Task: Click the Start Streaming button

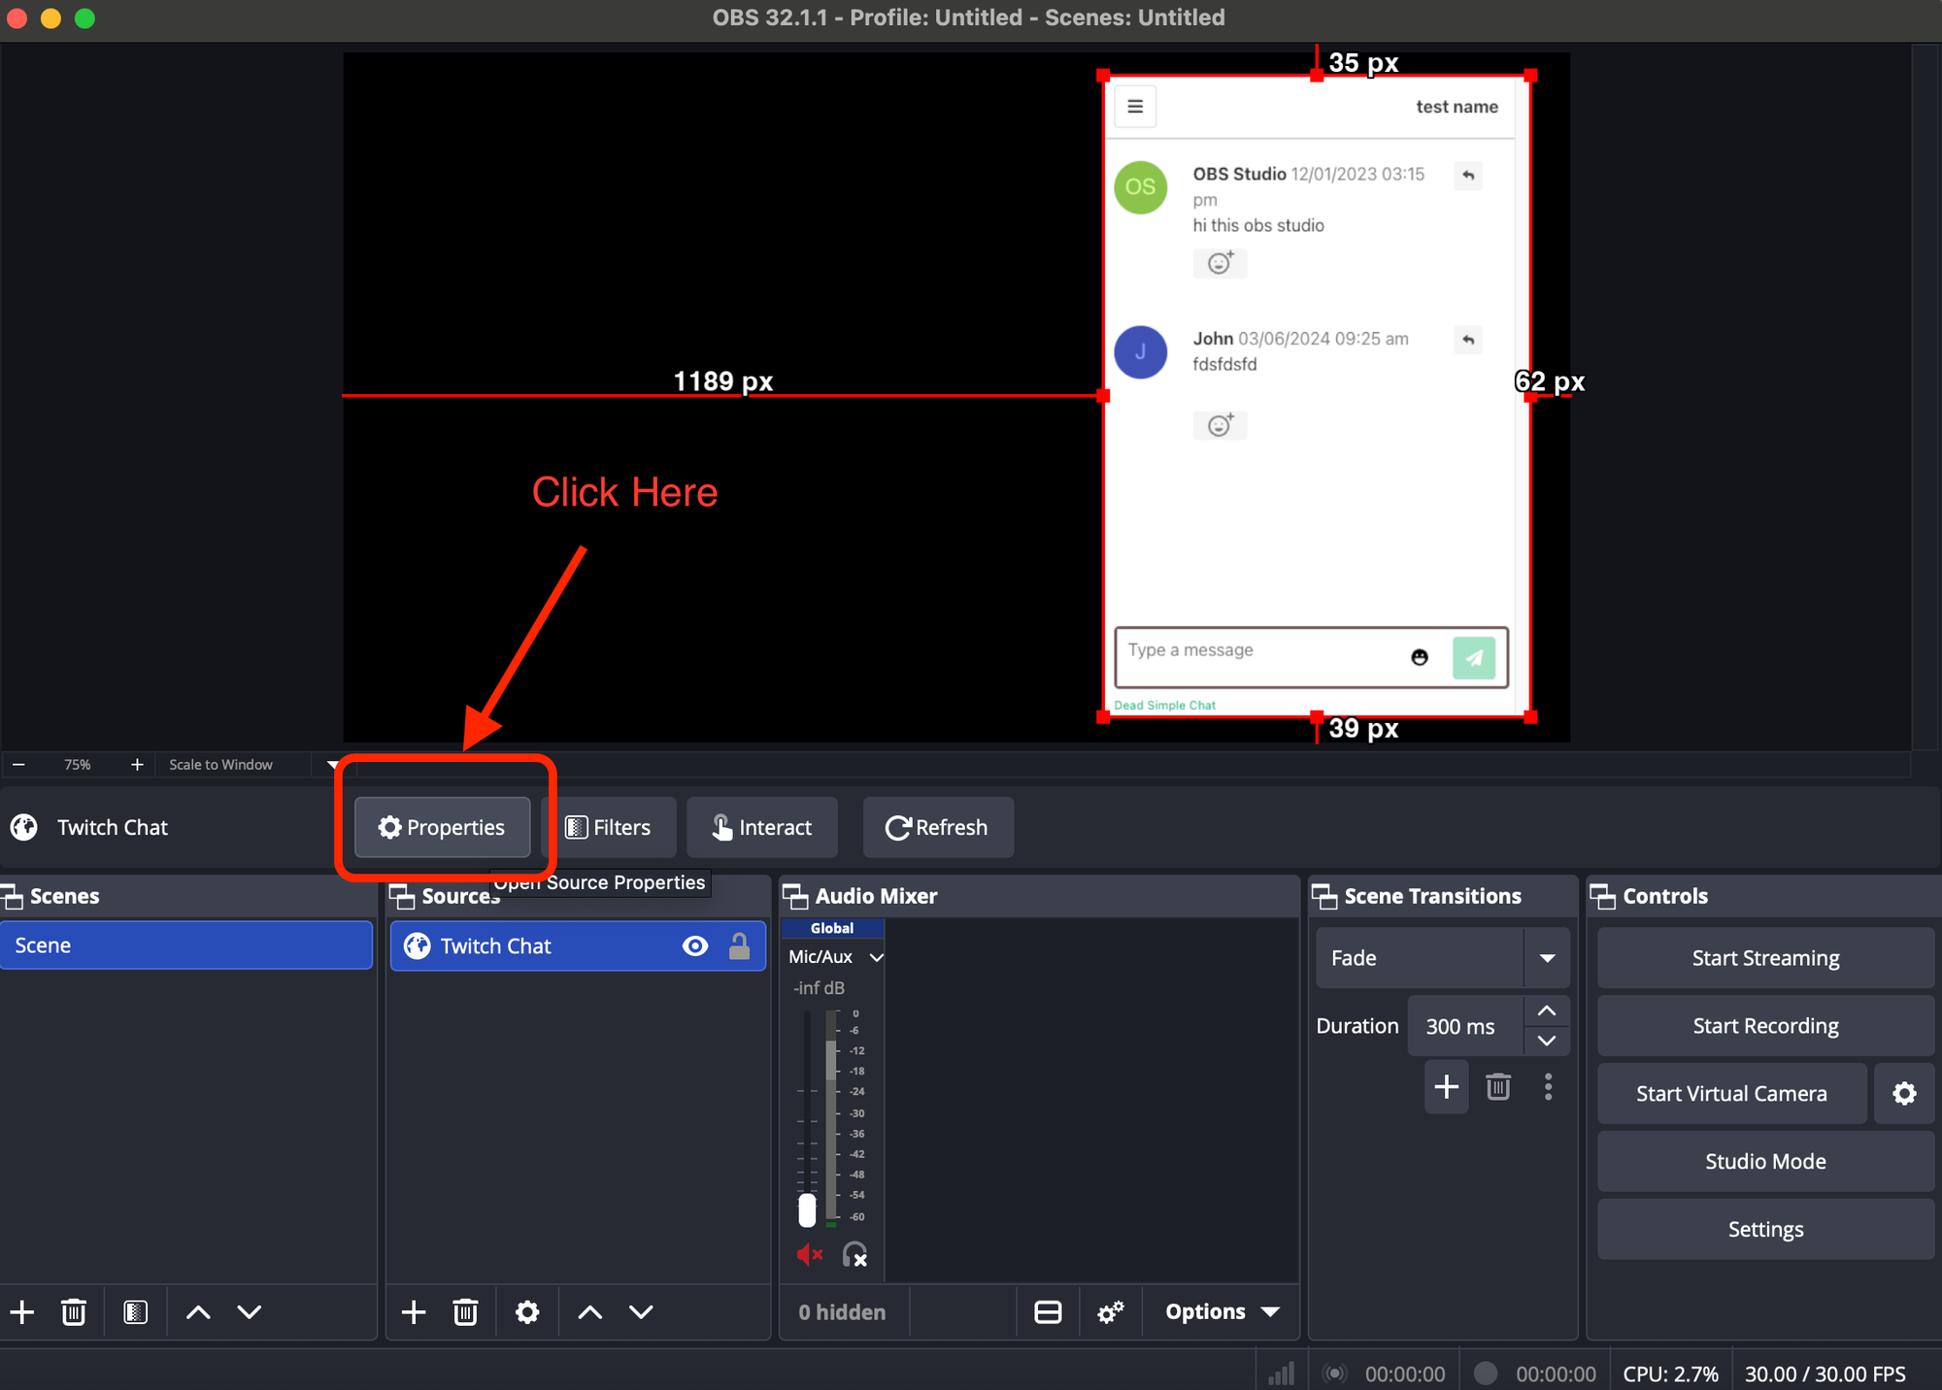Action: (x=1764, y=958)
